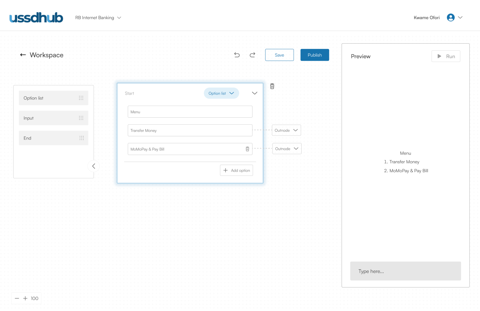Grab the Input block drag handle
480x311 pixels.
[x=81, y=118]
